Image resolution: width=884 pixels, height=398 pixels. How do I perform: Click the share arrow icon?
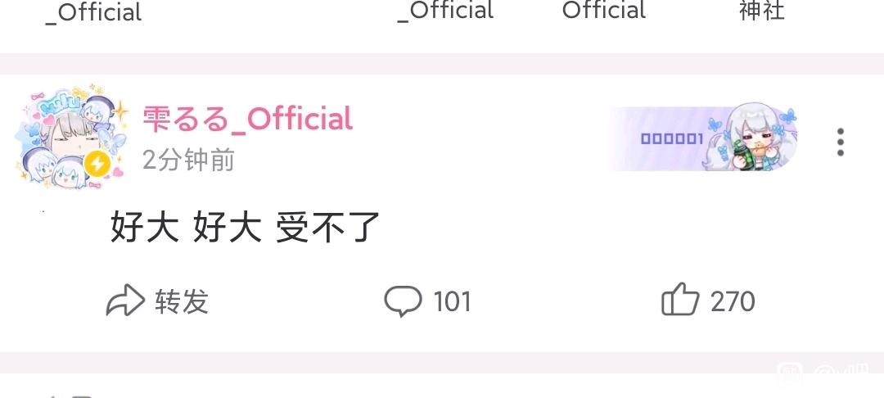click(x=125, y=300)
